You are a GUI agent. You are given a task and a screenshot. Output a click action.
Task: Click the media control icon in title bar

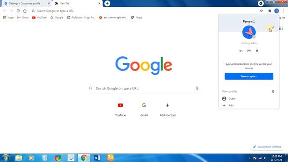(261, 3)
